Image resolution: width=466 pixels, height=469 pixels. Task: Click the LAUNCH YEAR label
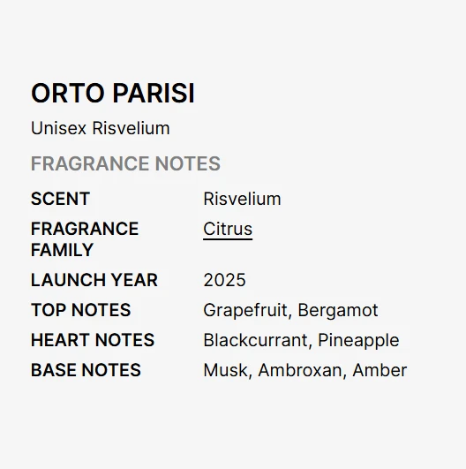click(x=94, y=280)
